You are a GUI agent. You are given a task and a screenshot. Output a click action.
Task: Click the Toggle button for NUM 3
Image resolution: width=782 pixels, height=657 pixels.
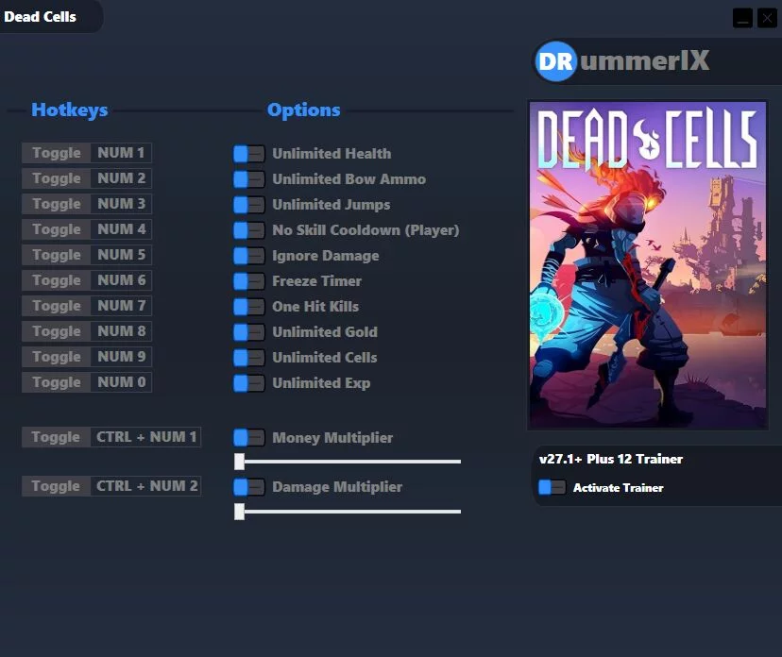click(57, 204)
